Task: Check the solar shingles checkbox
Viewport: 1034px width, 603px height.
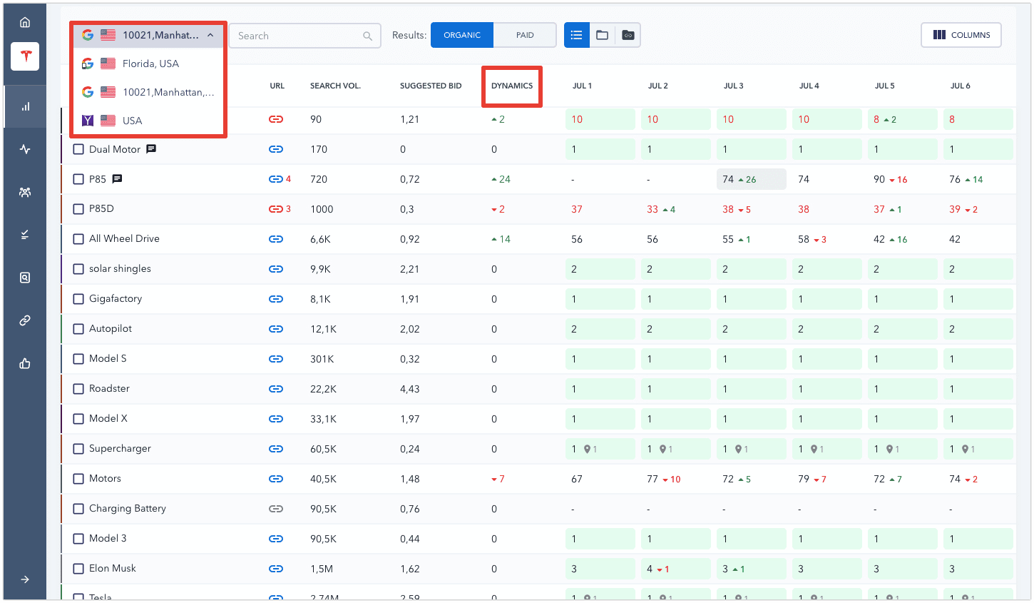Action: coord(78,269)
